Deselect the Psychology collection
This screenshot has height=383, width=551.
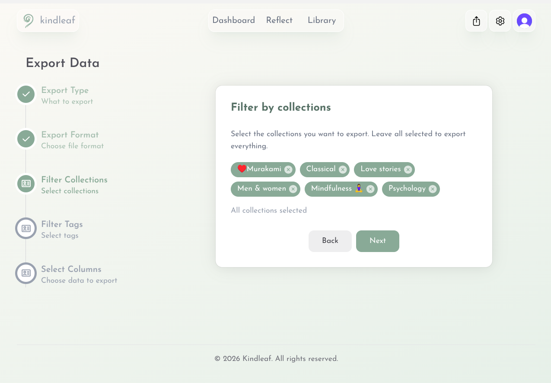click(433, 189)
